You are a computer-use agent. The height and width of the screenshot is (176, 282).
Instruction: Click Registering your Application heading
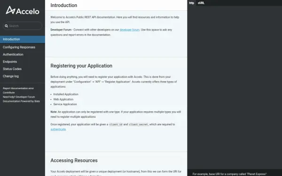[81, 66]
